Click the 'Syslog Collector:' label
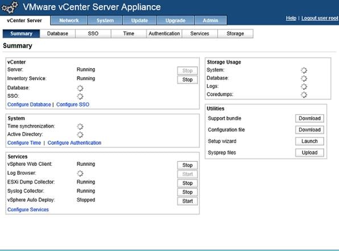This screenshot has width=339, height=251. pos(26,191)
